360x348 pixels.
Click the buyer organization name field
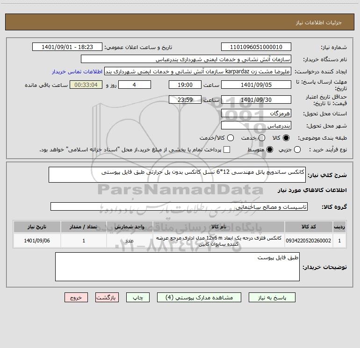pyautogui.click(x=186, y=59)
